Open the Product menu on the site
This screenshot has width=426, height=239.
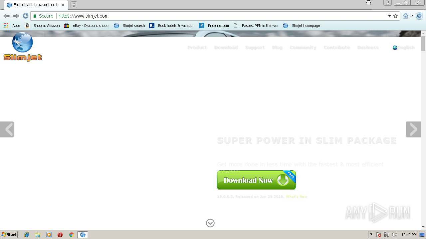[197, 47]
